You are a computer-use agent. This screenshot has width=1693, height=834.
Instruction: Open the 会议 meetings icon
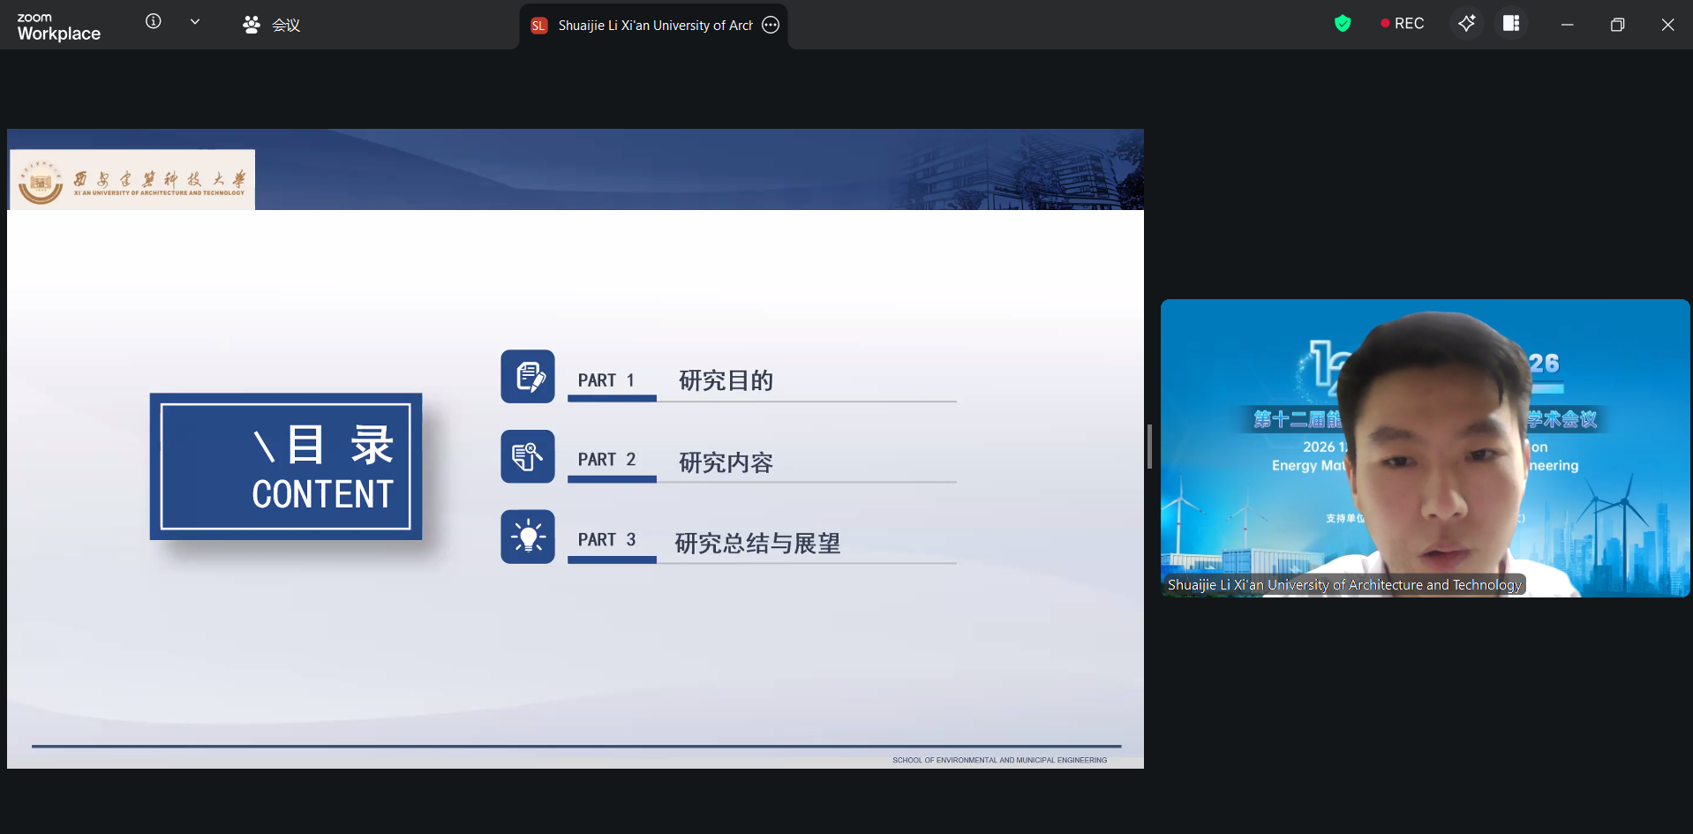(x=252, y=25)
